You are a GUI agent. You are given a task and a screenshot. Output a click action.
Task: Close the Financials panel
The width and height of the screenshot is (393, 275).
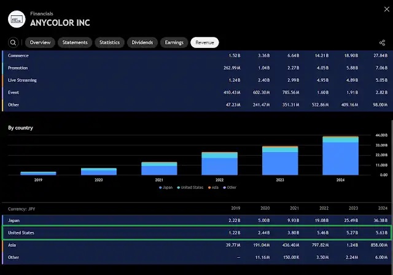click(387, 9)
